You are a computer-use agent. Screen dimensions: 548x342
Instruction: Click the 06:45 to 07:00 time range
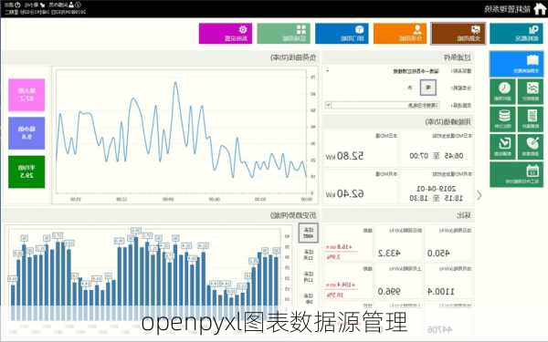click(437, 156)
